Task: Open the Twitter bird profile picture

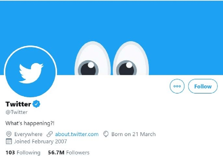Action: 30,72
